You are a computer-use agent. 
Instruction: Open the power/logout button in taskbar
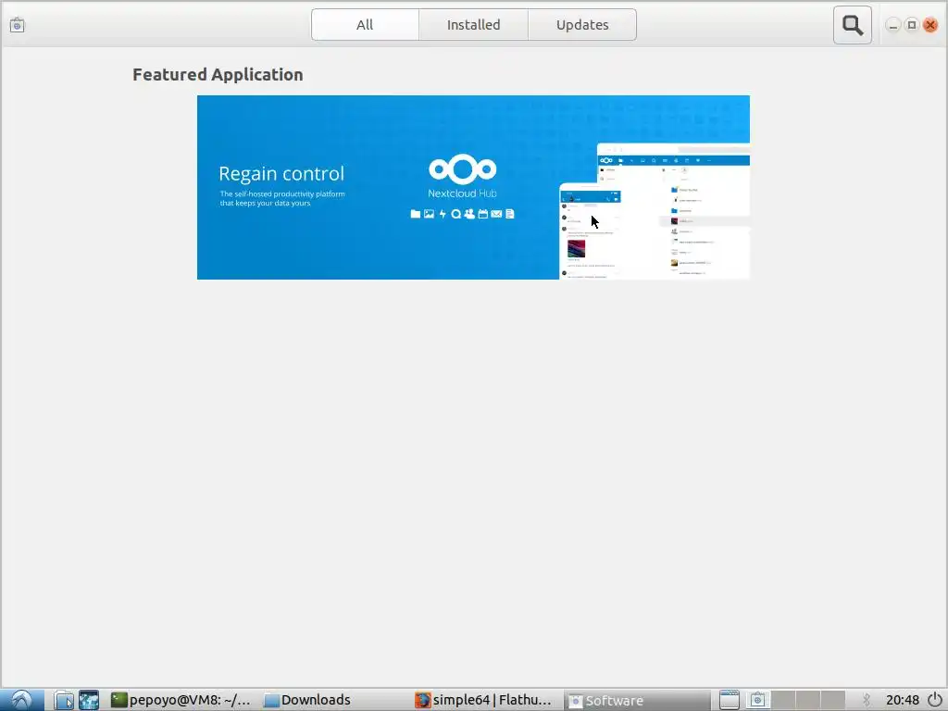935,700
